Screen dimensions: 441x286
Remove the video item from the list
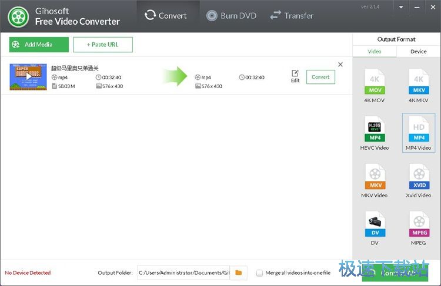(340, 65)
